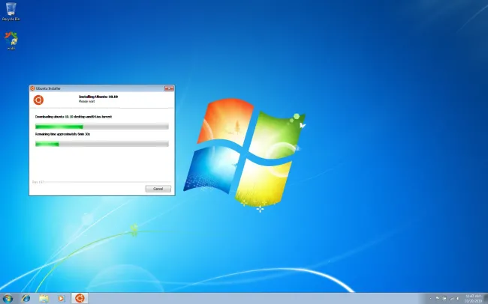Click the "Ubuntu Installer" window title
Screen dimensions: 488x304
click(x=48, y=88)
